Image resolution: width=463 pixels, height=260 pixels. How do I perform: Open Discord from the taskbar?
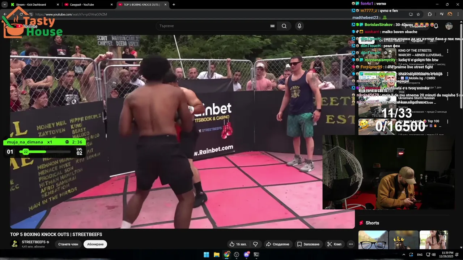[247, 255]
